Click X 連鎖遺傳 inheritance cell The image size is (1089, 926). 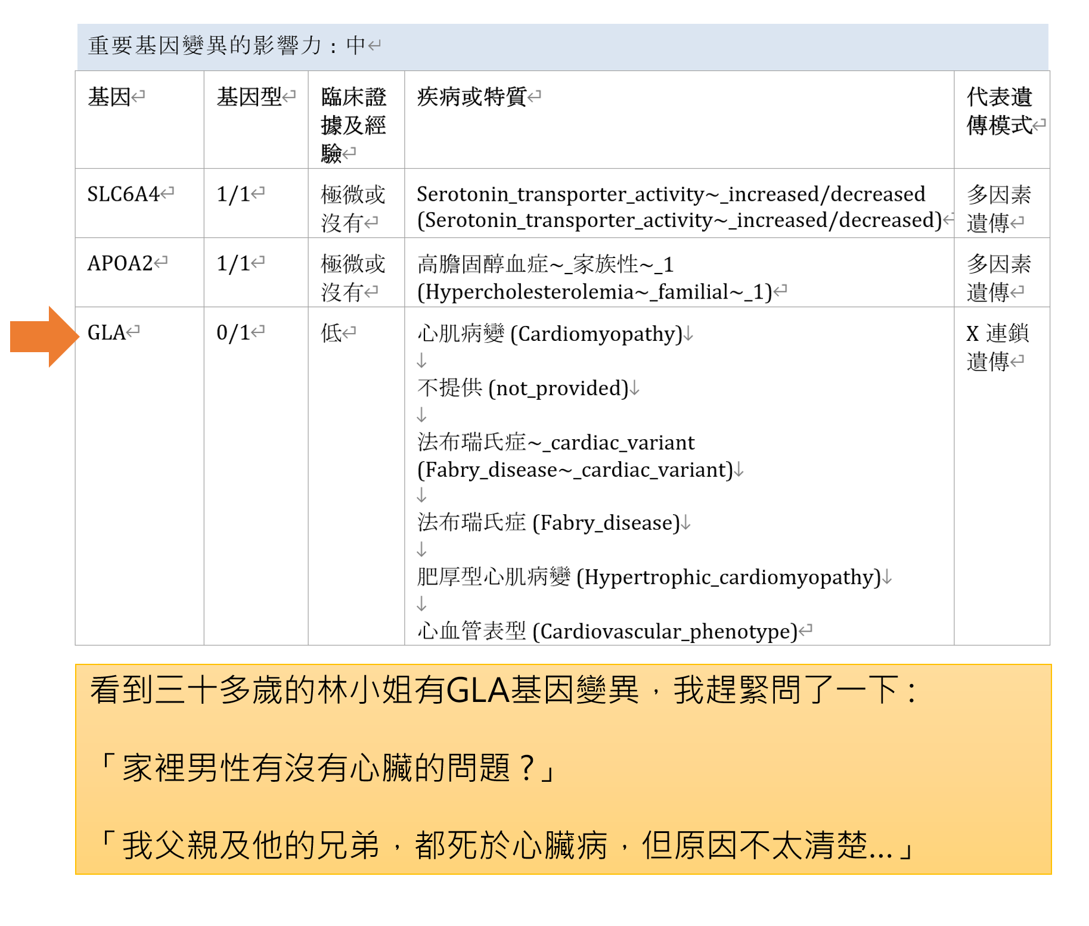click(x=998, y=347)
